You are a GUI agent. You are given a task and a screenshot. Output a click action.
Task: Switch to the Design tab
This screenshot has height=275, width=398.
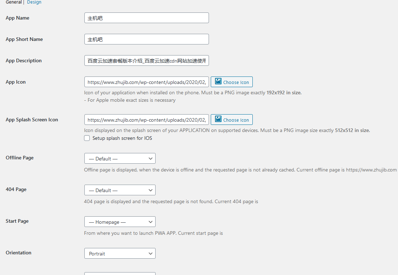34,2
